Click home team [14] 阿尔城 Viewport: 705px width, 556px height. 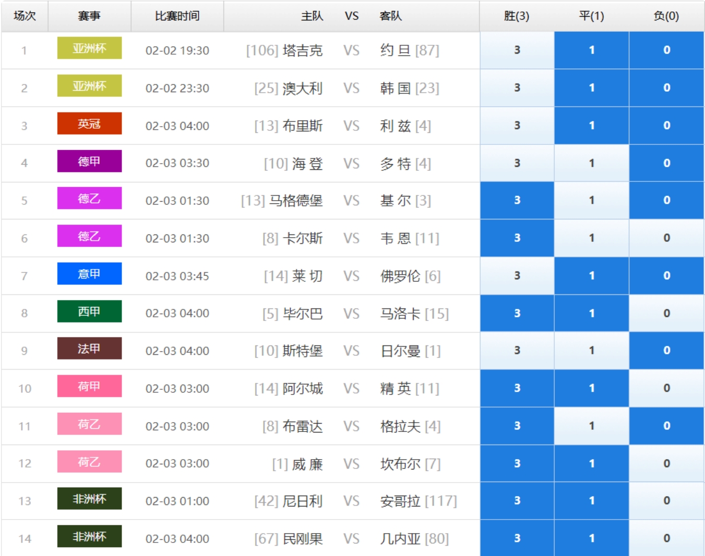click(289, 389)
